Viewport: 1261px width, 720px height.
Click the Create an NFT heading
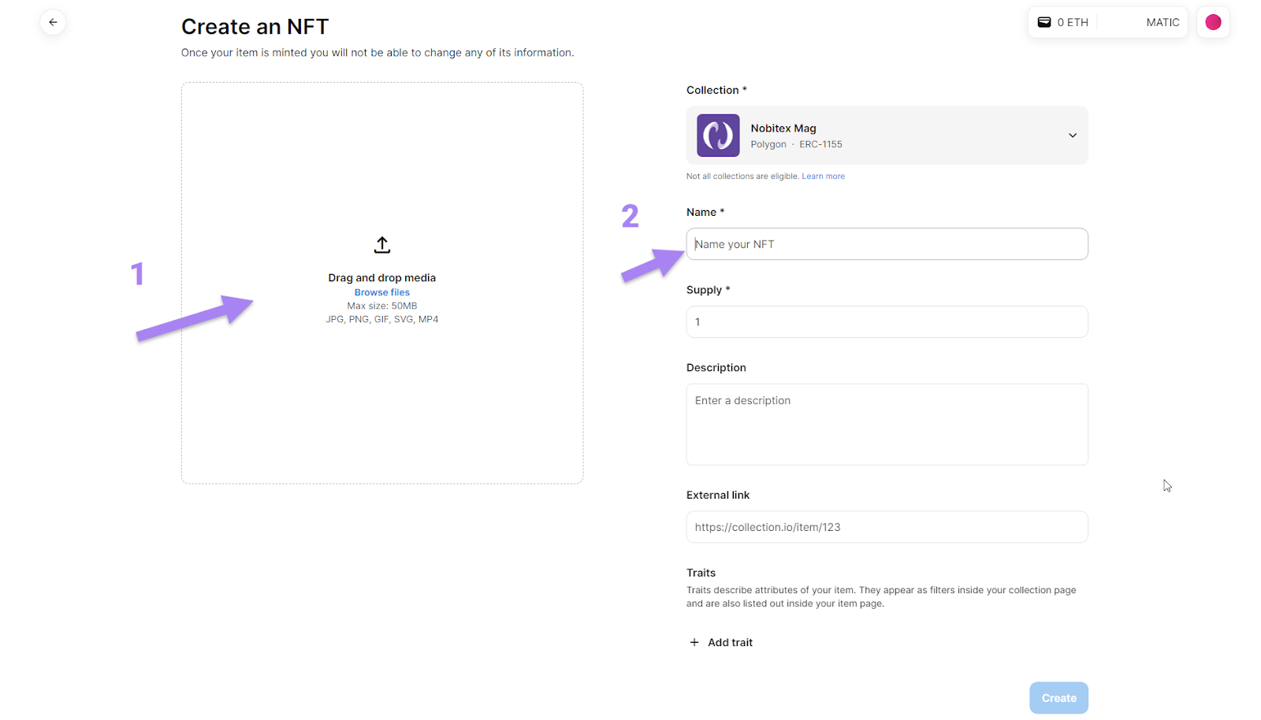click(x=255, y=27)
